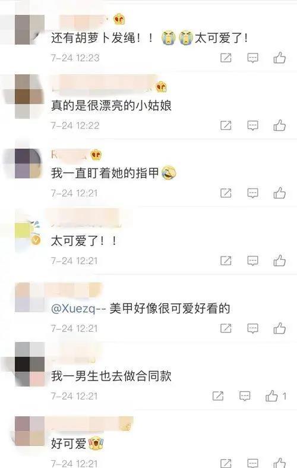
Task: Reply to the 我一男生也去做合同款 comment
Action: point(245,397)
